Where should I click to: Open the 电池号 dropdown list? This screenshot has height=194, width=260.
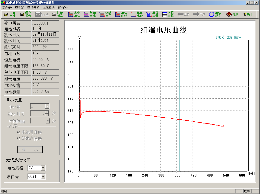coord(47,106)
